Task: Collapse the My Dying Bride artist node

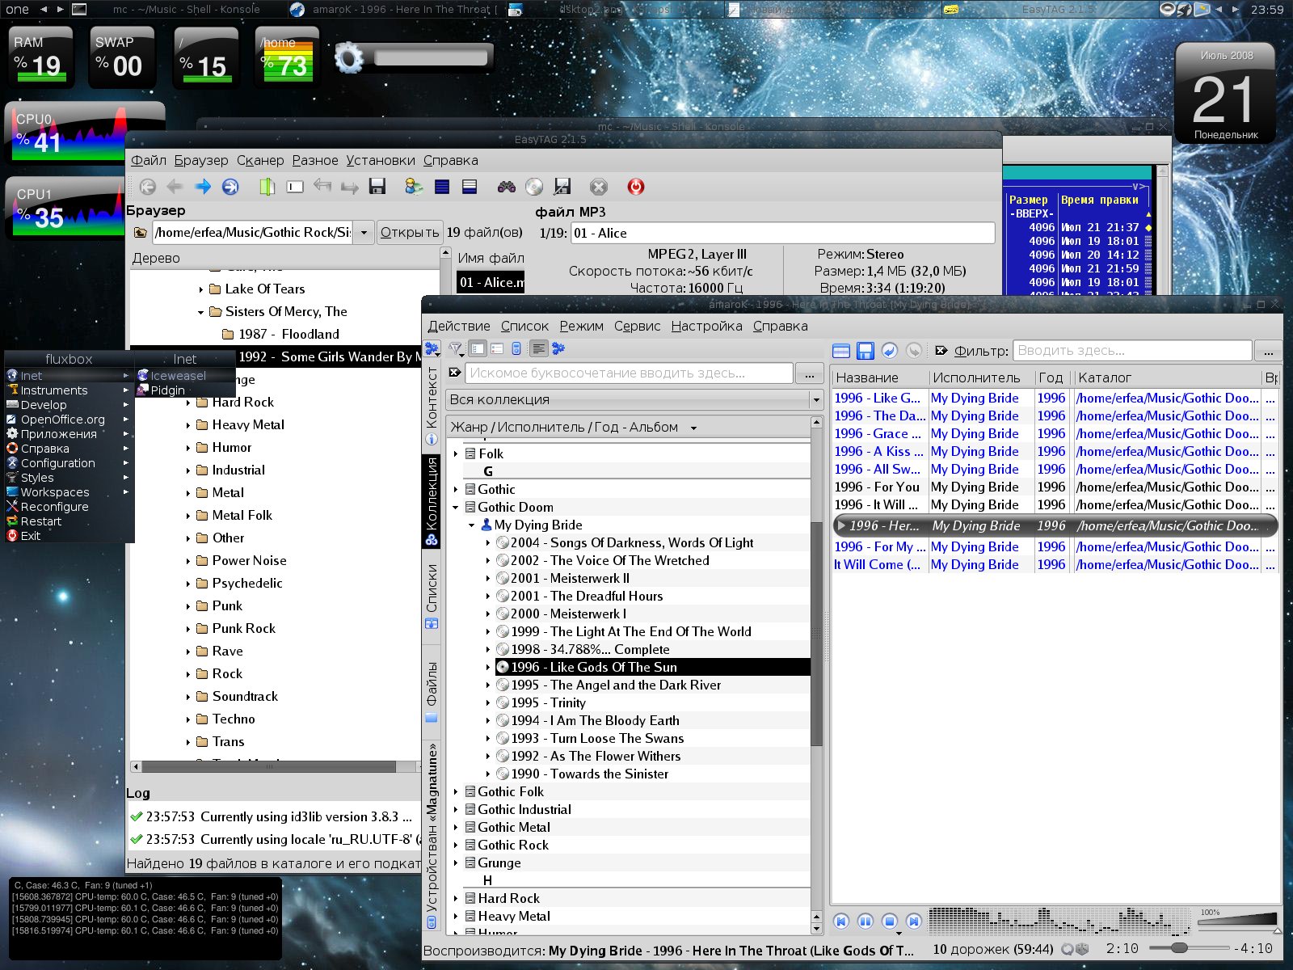Action: 472,525
